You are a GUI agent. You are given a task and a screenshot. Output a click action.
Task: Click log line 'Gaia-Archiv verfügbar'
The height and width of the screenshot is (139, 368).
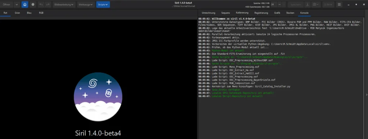point(226,90)
